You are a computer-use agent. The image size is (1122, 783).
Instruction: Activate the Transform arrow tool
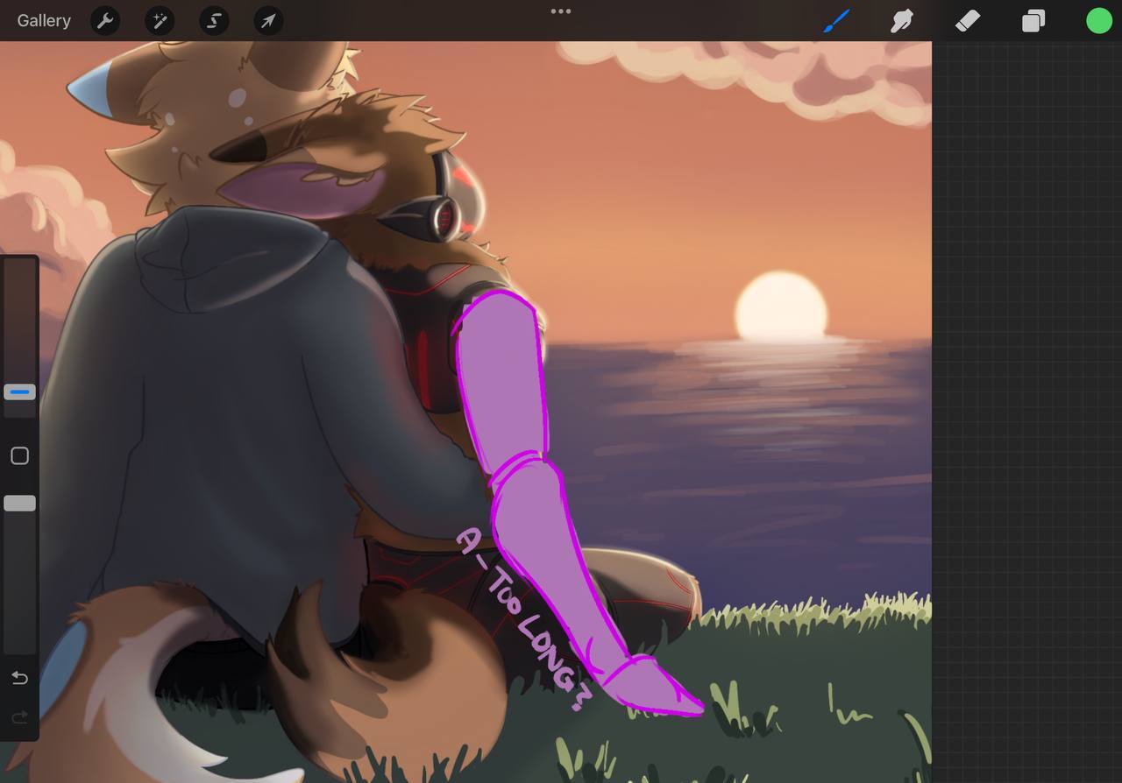click(268, 21)
